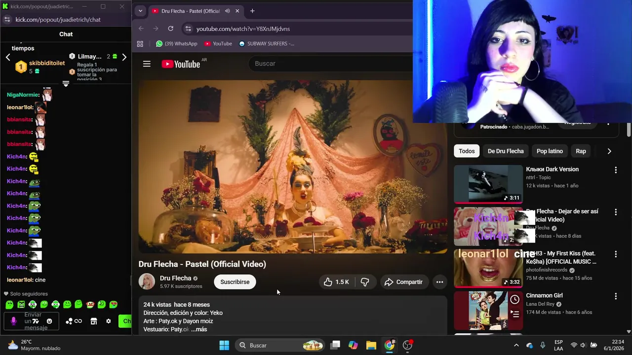
Task: Toggle the microphone icon in Kick chat input
Action: [13, 321]
